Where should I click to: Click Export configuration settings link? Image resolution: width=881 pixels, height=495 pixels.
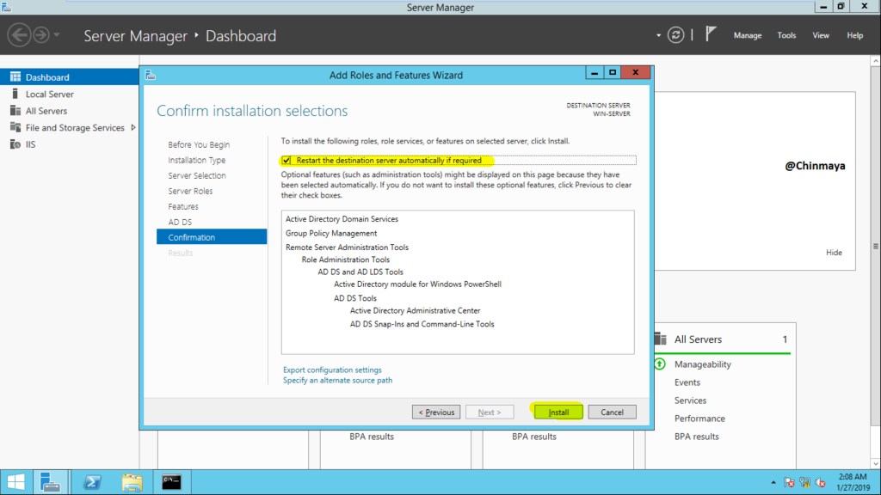click(x=332, y=370)
